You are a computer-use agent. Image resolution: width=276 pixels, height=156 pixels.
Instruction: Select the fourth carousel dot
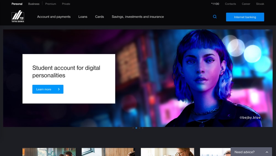tap(143, 128)
